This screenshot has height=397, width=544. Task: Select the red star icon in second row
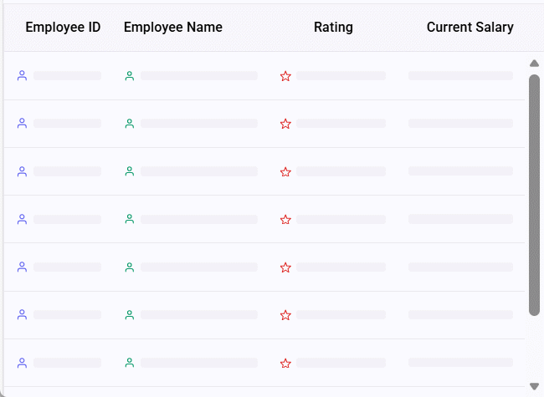pos(285,124)
